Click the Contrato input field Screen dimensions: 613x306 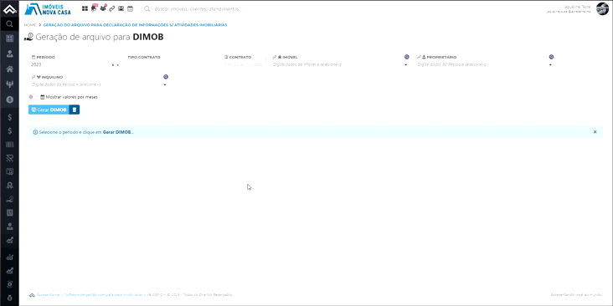(243, 64)
